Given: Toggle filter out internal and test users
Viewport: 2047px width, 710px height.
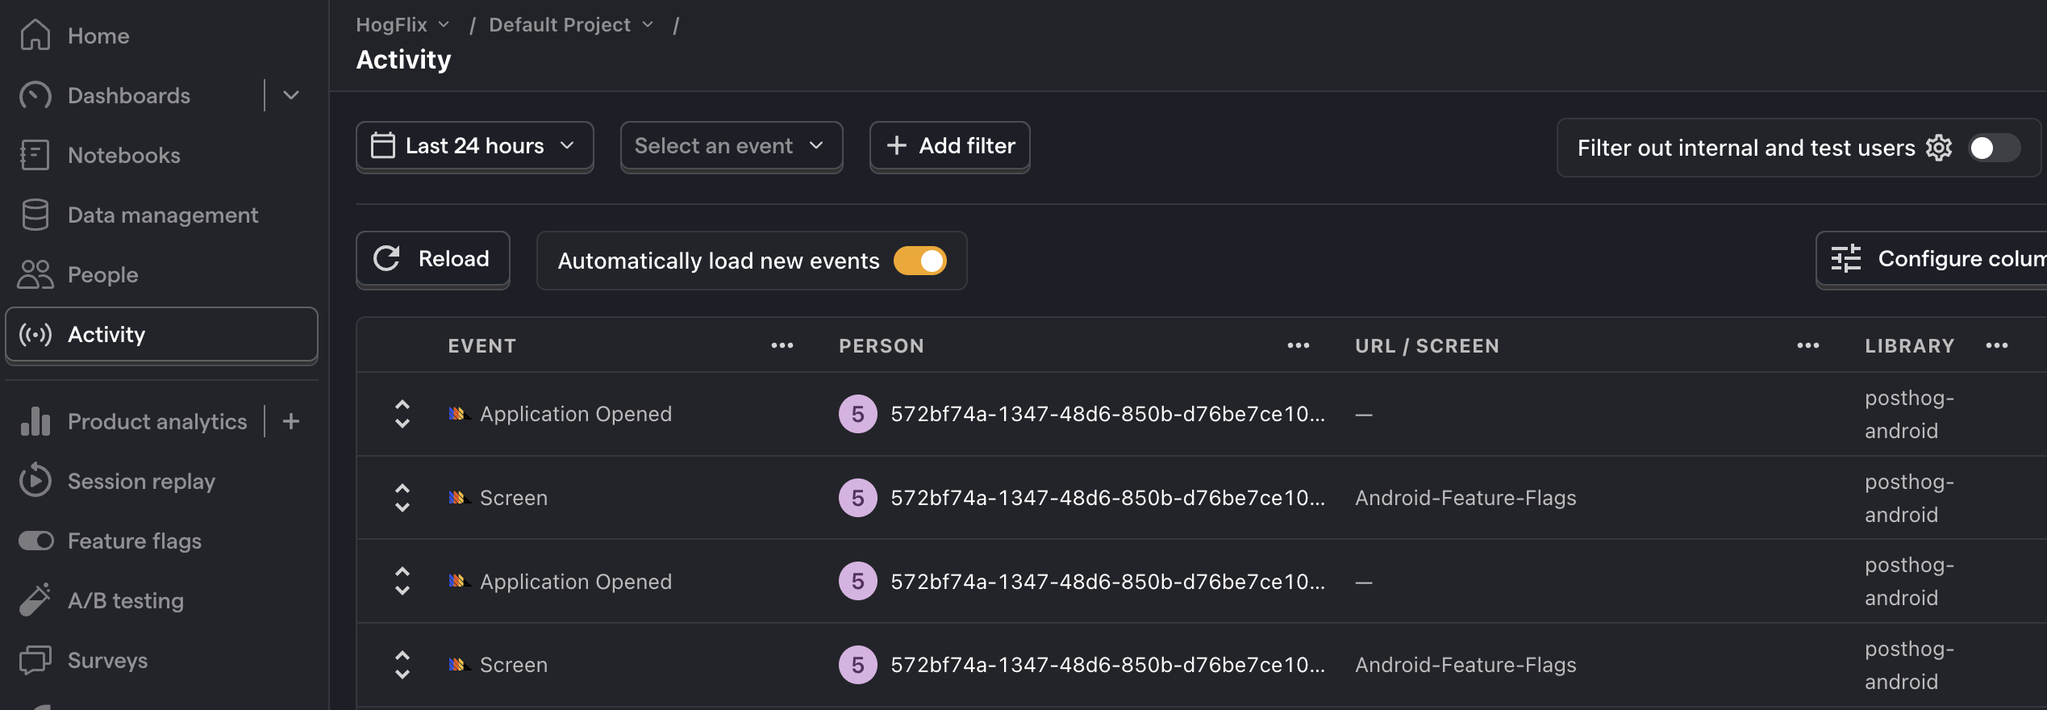Looking at the screenshot, I should 1994,148.
